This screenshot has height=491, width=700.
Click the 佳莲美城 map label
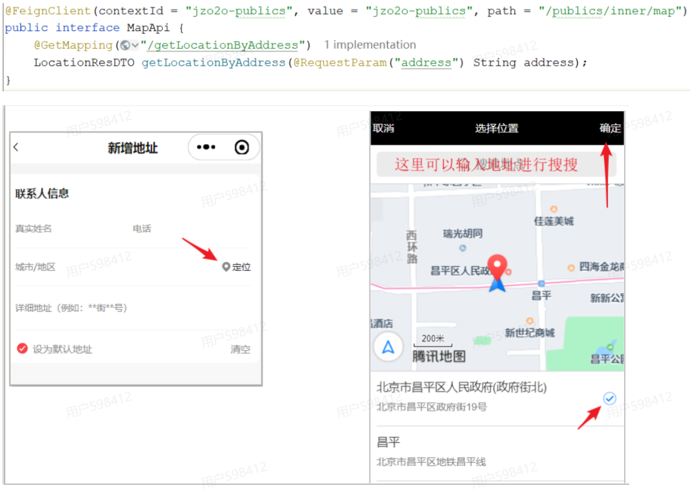pos(554,221)
